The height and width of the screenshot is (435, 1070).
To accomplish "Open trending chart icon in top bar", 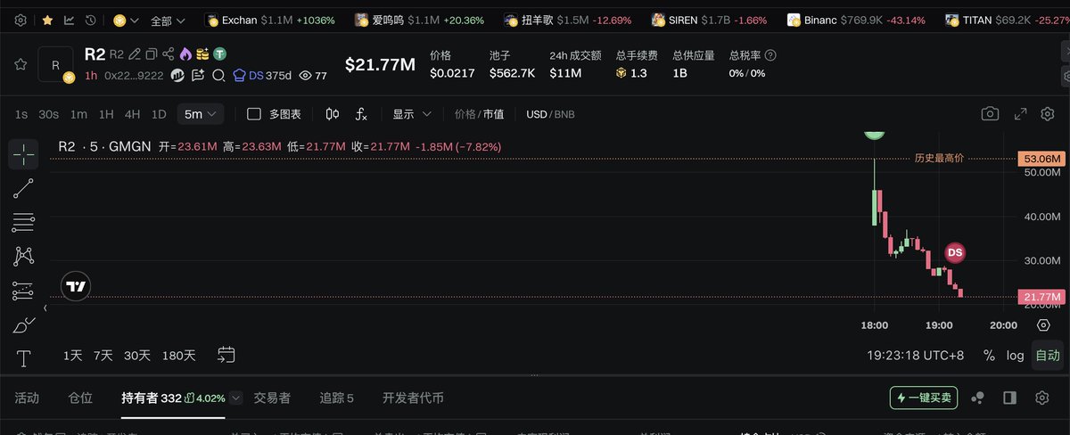I will click(70, 20).
